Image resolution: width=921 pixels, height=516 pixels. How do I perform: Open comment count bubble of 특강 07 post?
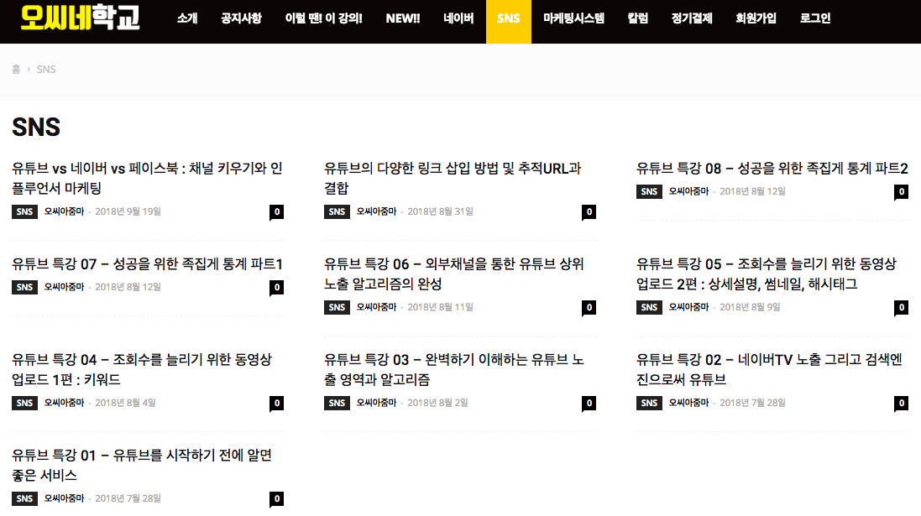[x=277, y=287]
